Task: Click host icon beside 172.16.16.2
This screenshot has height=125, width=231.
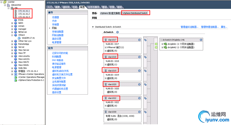Action: click(x=16, y=14)
